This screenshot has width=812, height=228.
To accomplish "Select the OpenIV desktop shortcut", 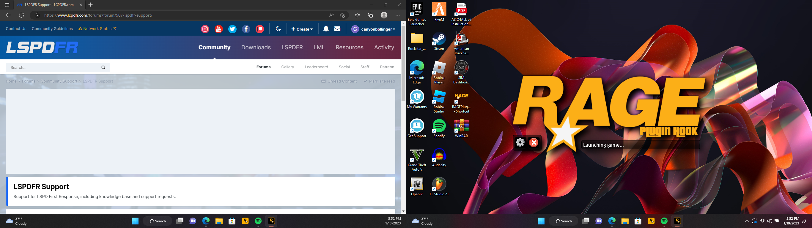I will click(417, 187).
